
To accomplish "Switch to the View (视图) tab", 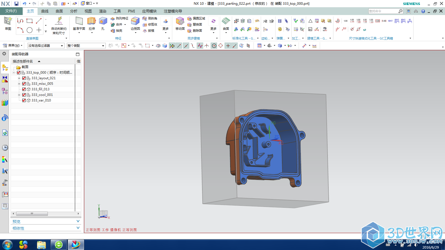I will tap(88, 11).
